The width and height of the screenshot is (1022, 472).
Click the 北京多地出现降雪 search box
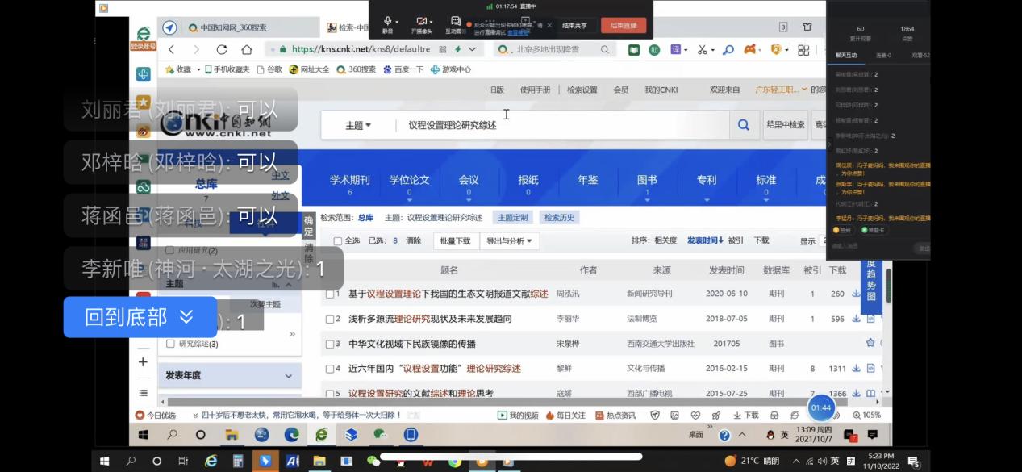(x=555, y=49)
